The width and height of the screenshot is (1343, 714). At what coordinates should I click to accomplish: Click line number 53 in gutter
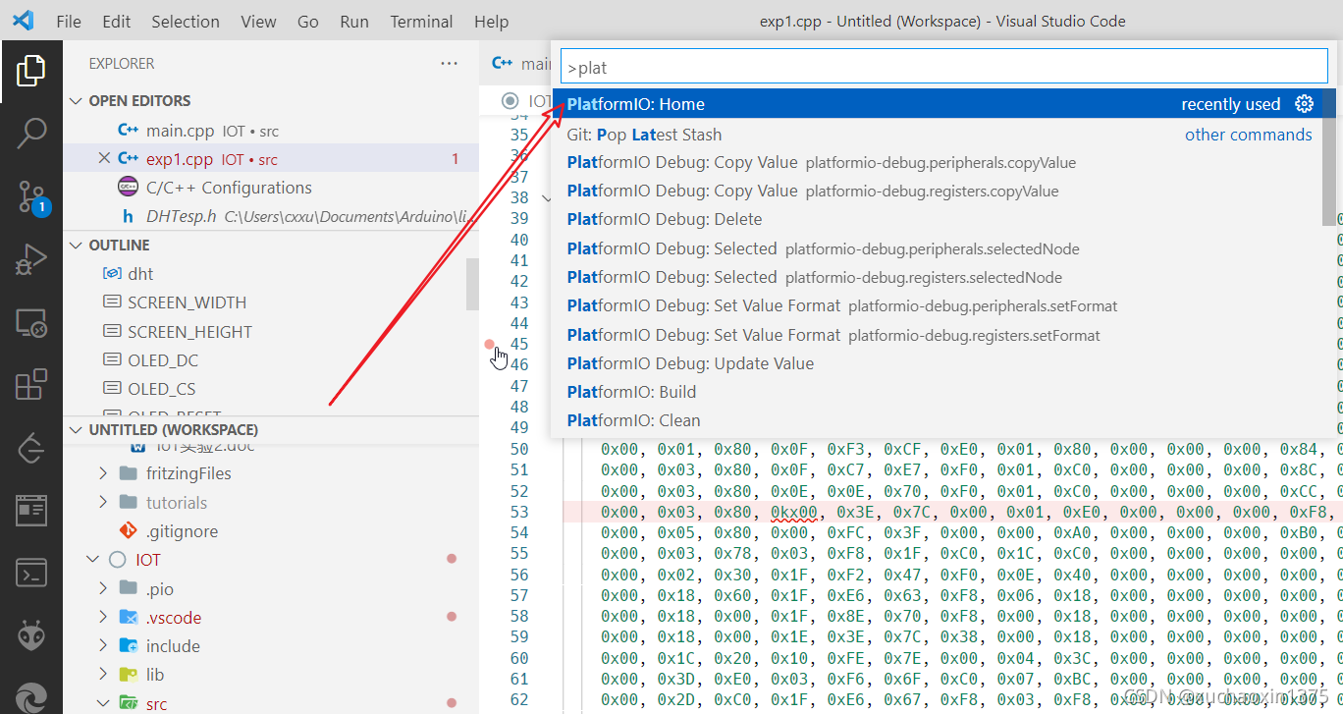click(519, 512)
